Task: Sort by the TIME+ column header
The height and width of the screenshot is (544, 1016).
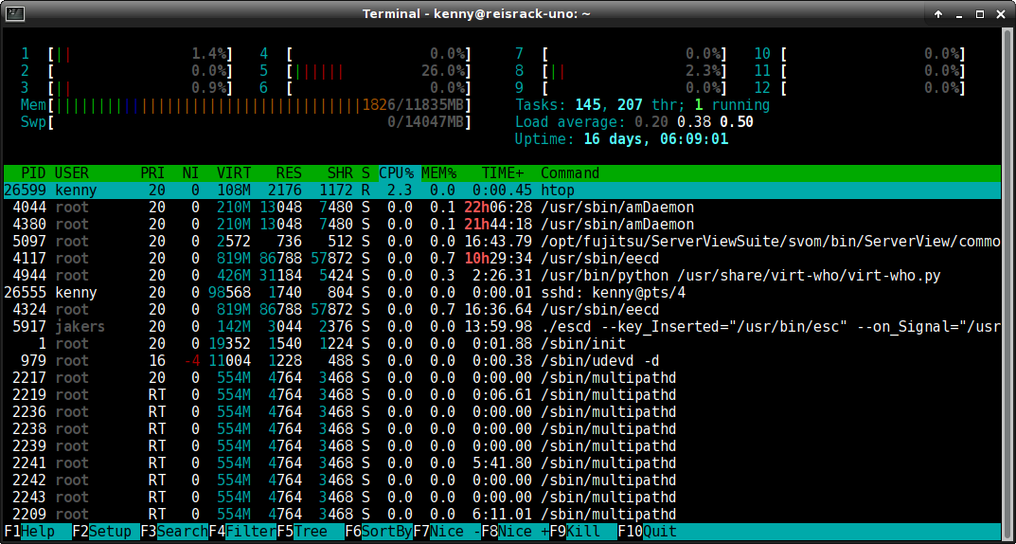Action: click(x=502, y=173)
